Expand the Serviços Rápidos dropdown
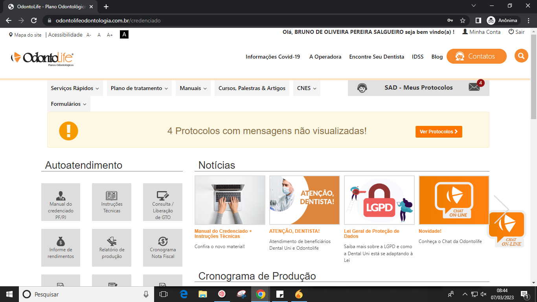Viewport: 537px width, 302px height. 75,88
